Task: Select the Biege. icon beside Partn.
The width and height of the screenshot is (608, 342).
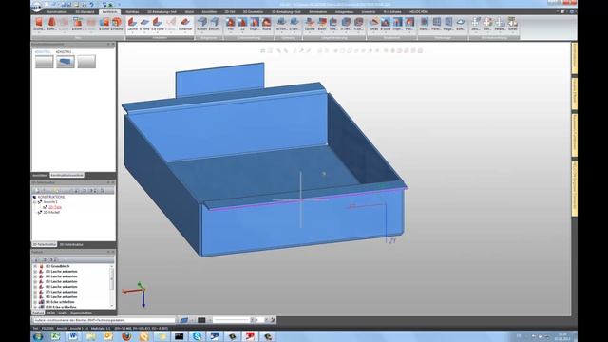Action: 448,23
